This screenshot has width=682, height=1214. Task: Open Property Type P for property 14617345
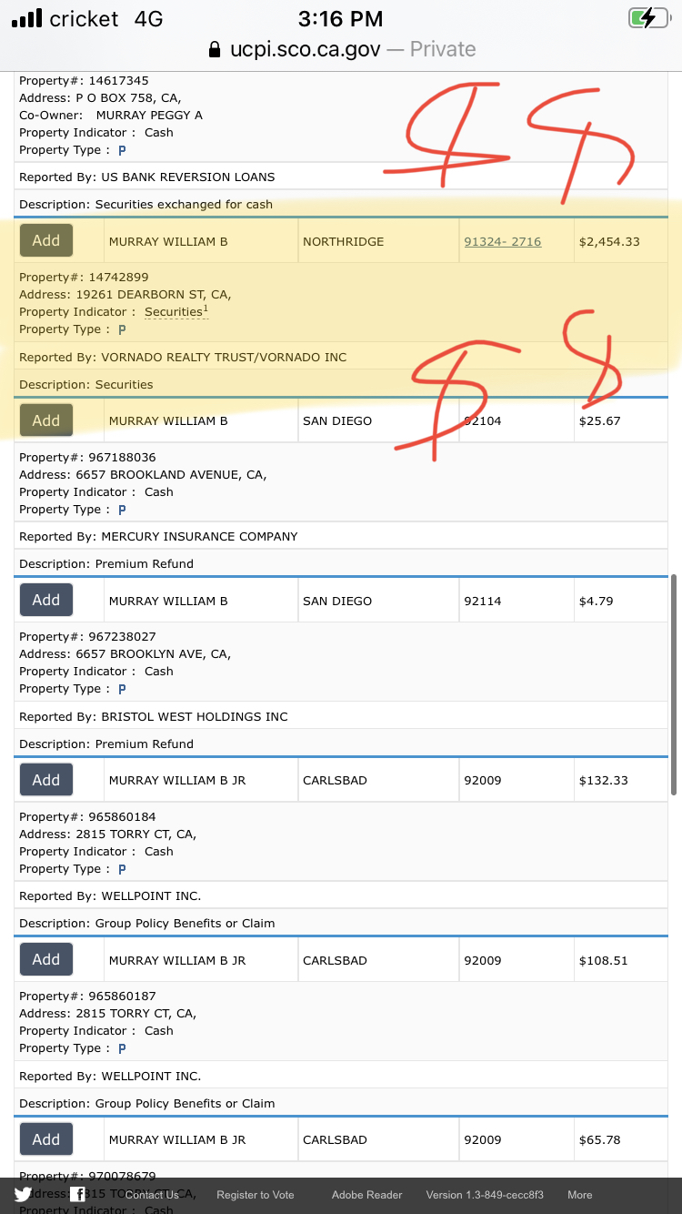coord(122,150)
